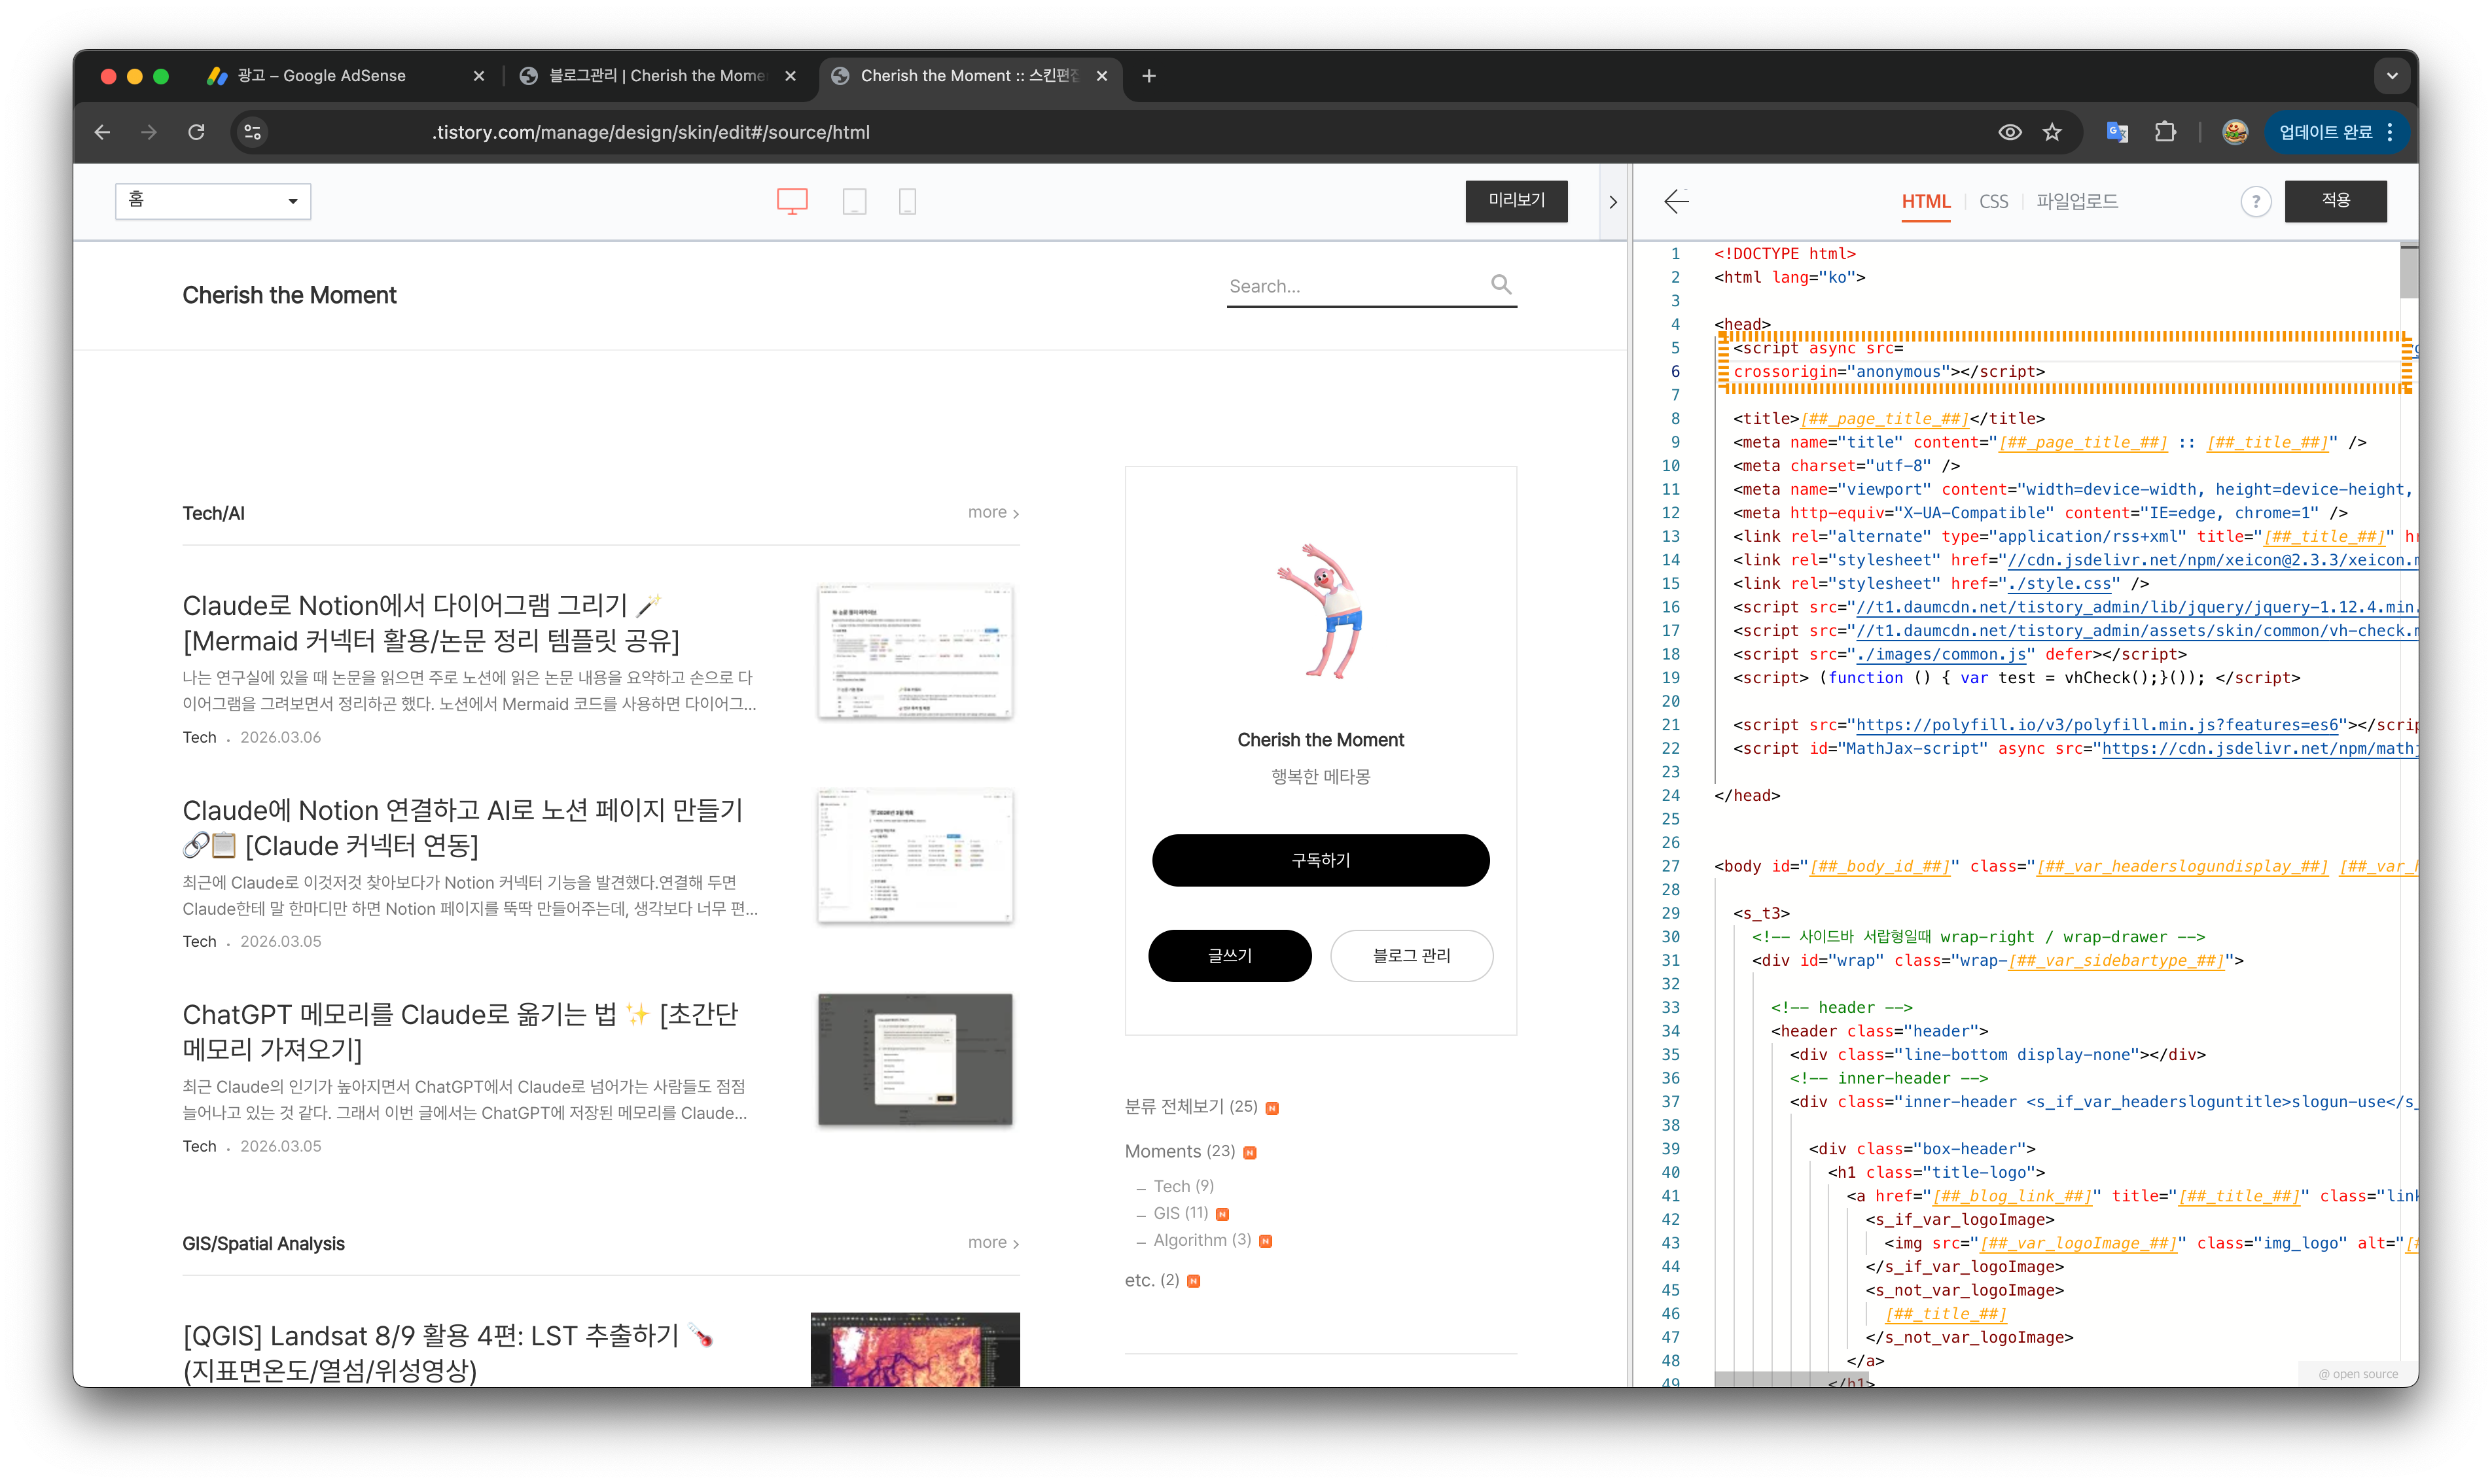The image size is (2492, 1484).
Task: Open a new browser tab with plus
Action: coord(1149,76)
